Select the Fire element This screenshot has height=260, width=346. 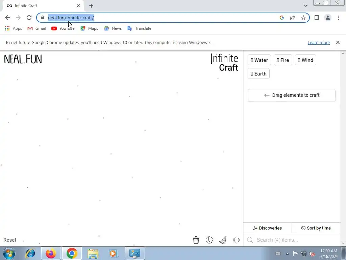[x=283, y=60]
